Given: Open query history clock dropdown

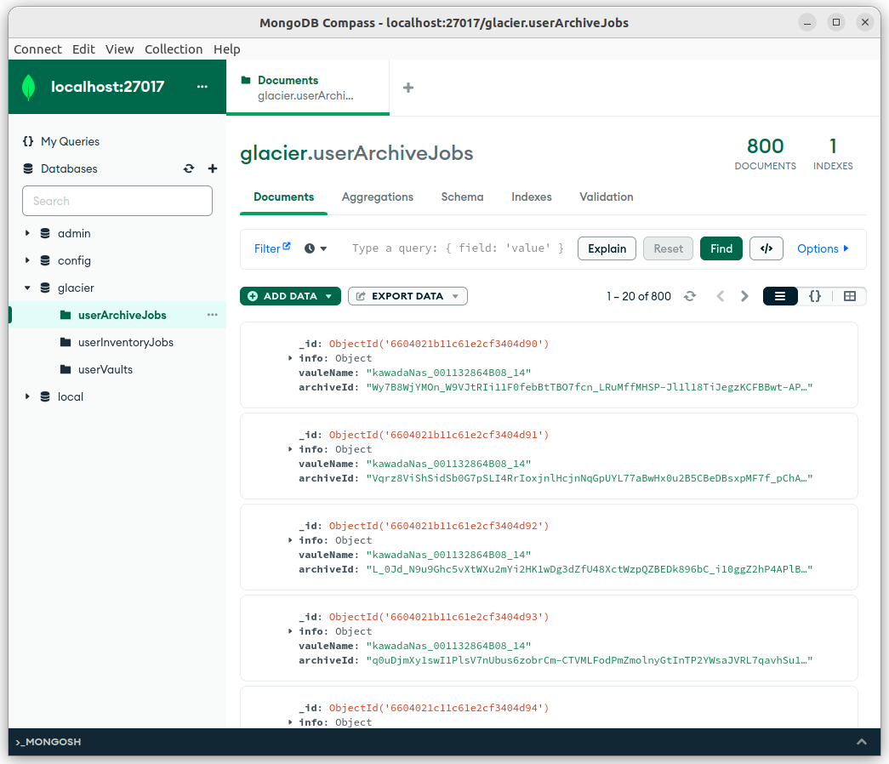Looking at the screenshot, I should point(316,248).
